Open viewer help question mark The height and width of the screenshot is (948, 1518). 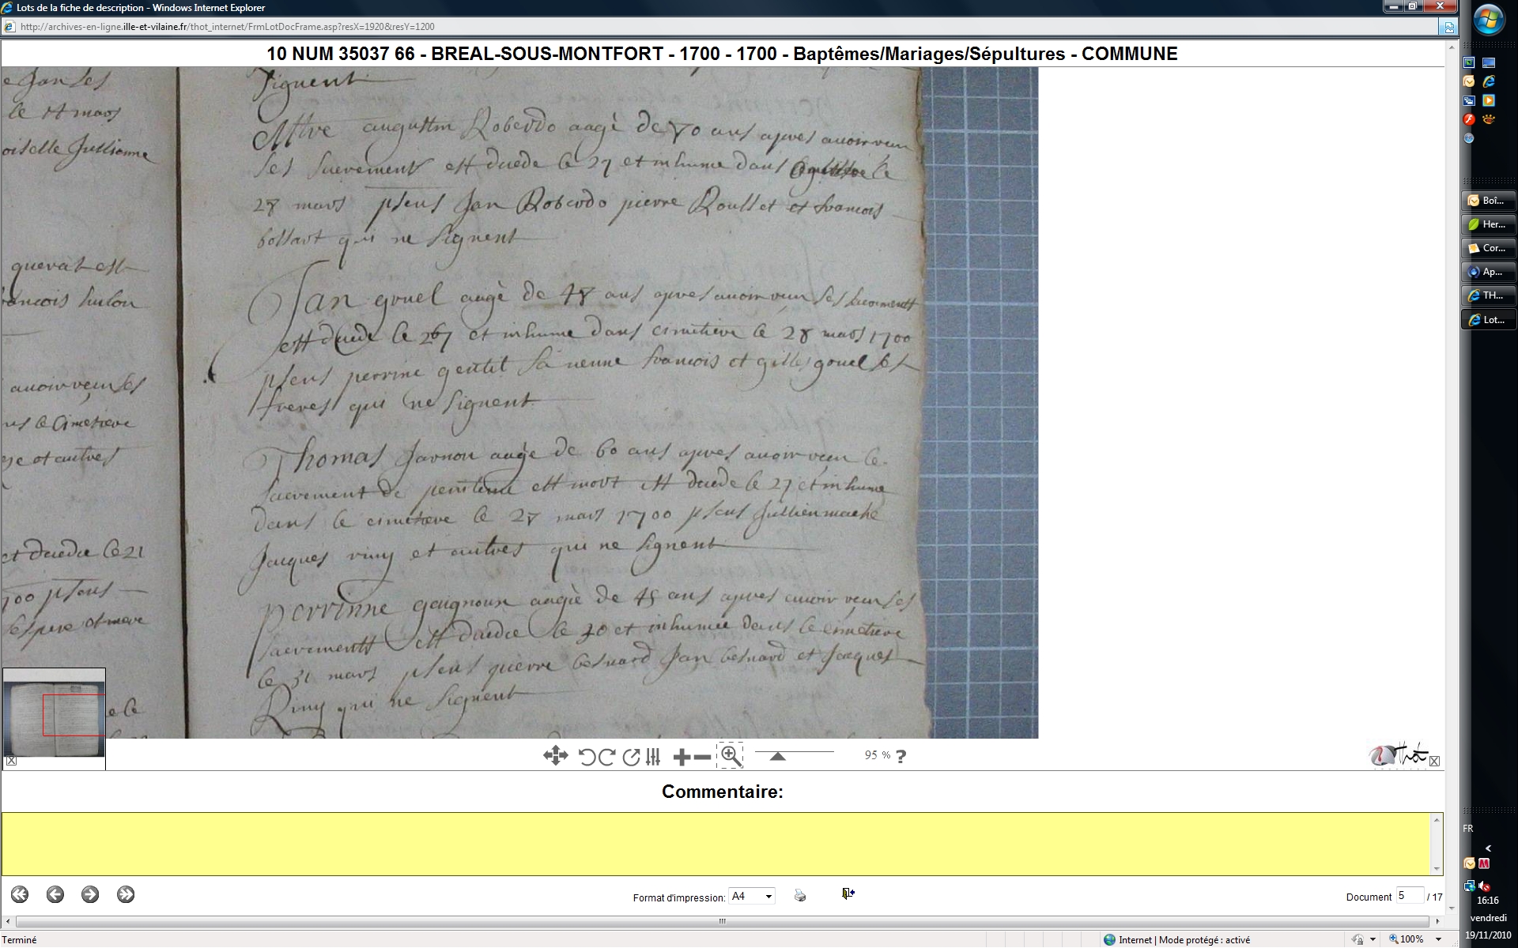pos(901,756)
